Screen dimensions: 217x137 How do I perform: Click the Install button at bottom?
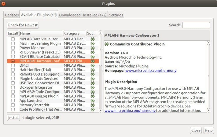pos(13,118)
